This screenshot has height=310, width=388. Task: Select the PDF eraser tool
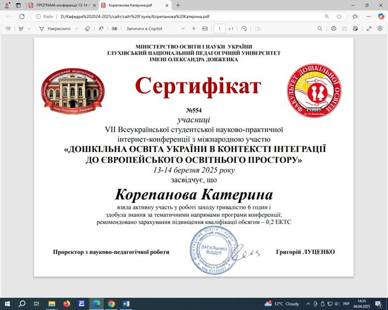point(87,28)
